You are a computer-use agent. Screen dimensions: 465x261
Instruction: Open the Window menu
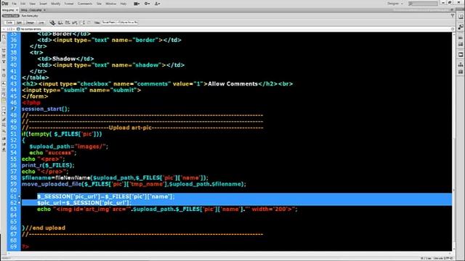tap(111, 4)
